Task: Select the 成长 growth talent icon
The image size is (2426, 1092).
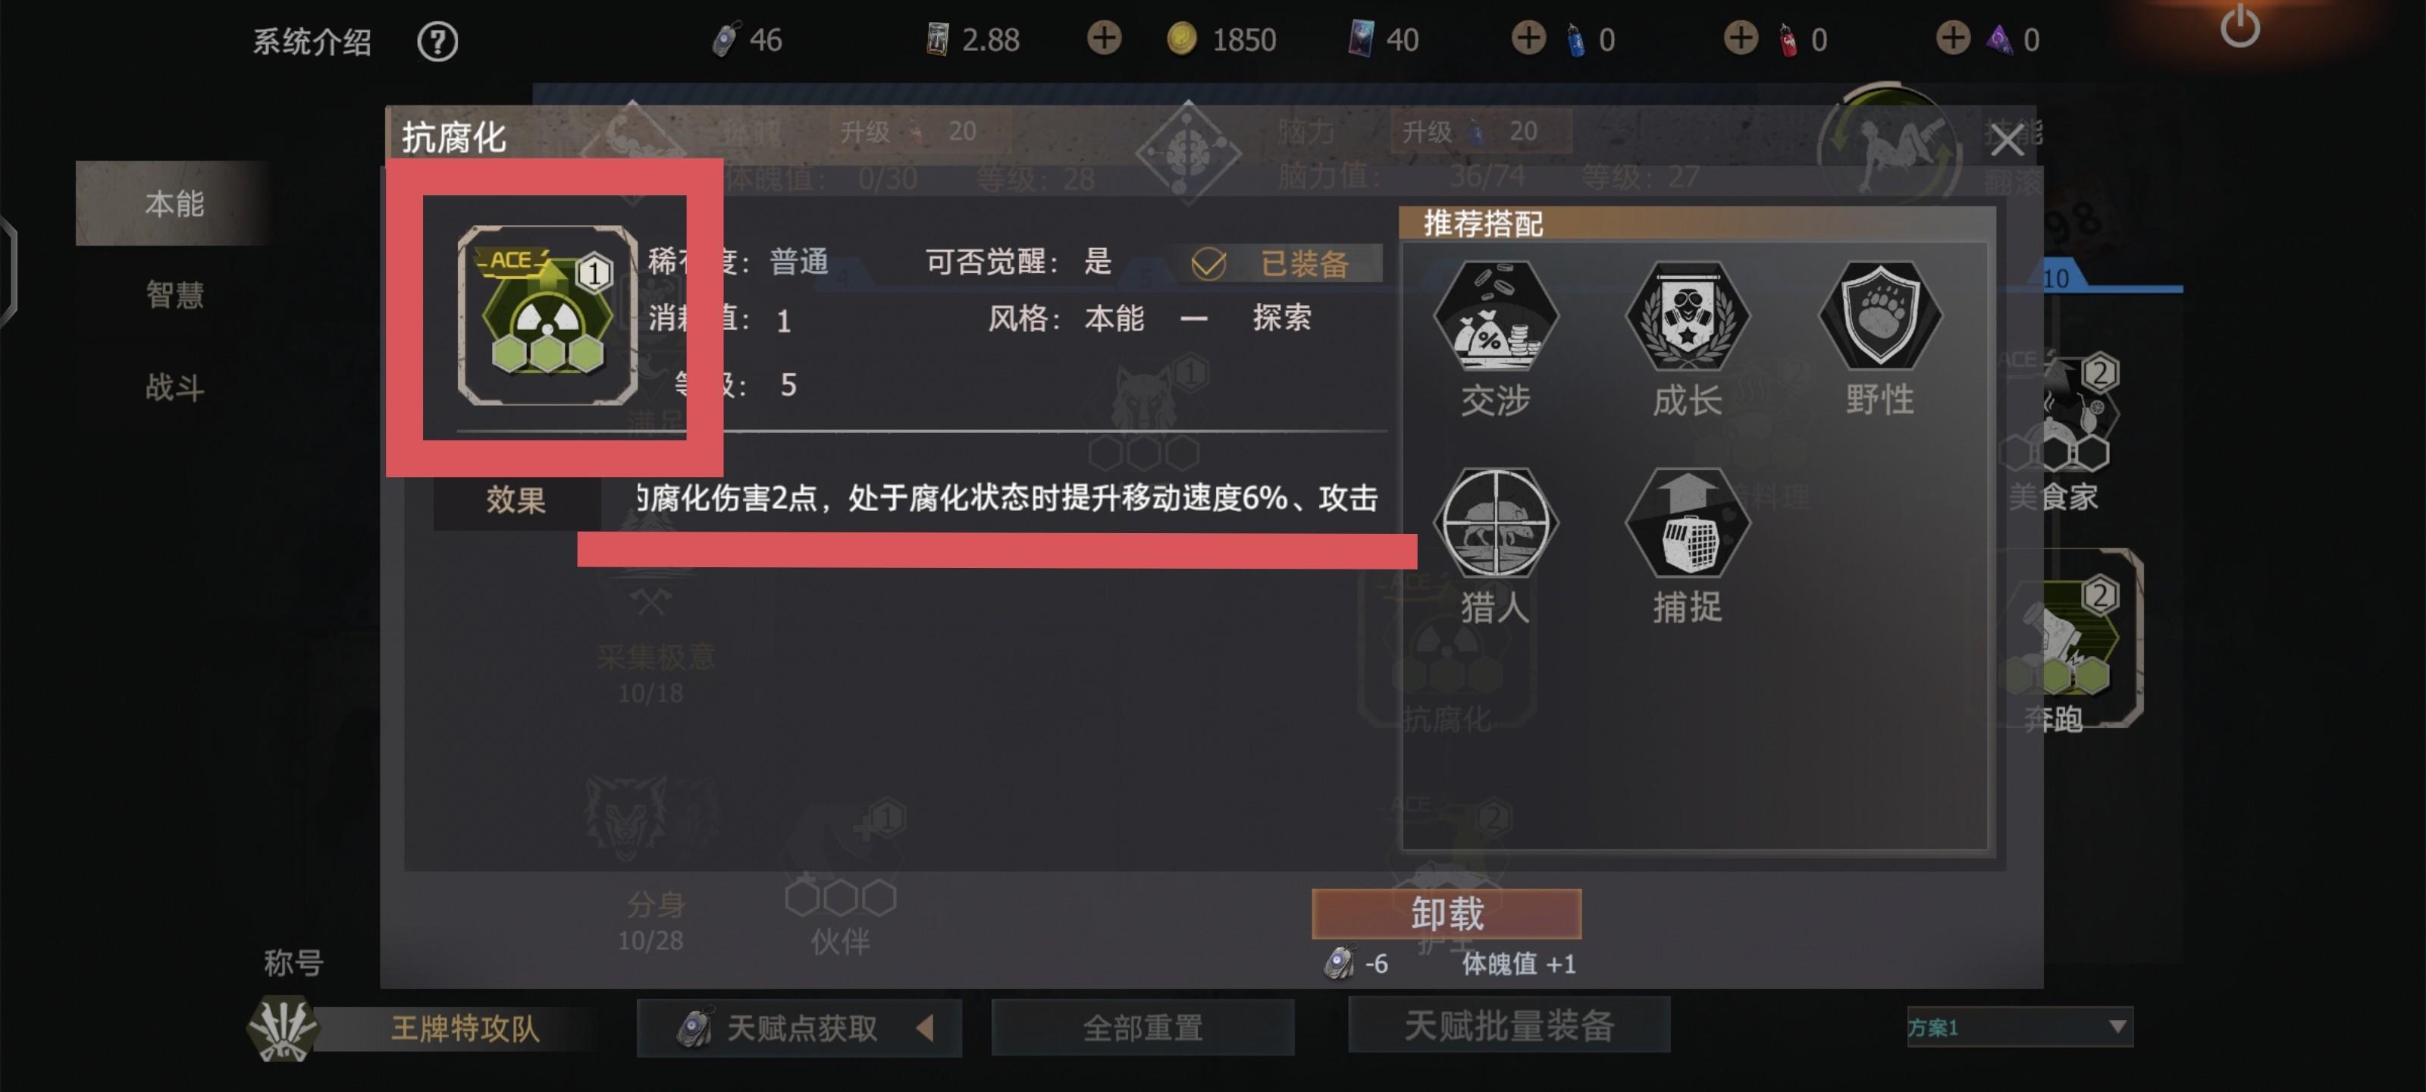Action: click(1688, 315)
